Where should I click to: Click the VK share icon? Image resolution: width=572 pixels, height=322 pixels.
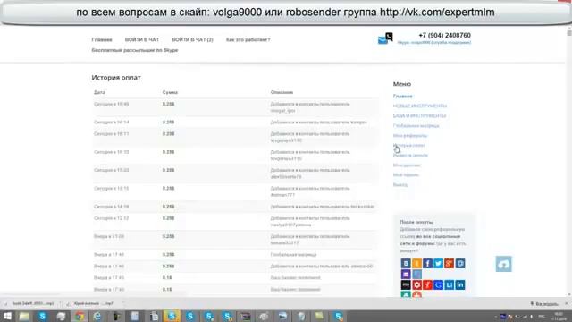[406, 263]
